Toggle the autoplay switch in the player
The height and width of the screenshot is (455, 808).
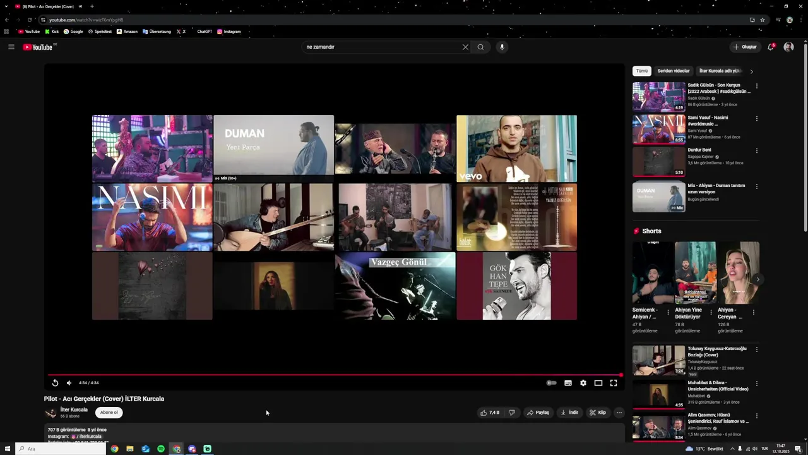click(x=551, y=383)
